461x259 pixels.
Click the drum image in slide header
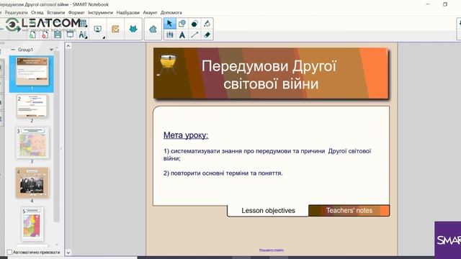pyautogui.click(x=166, y=65)
